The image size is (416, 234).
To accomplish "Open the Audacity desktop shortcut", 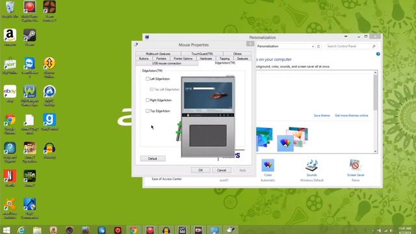I will pyautogui.click(x=49, y=150).
